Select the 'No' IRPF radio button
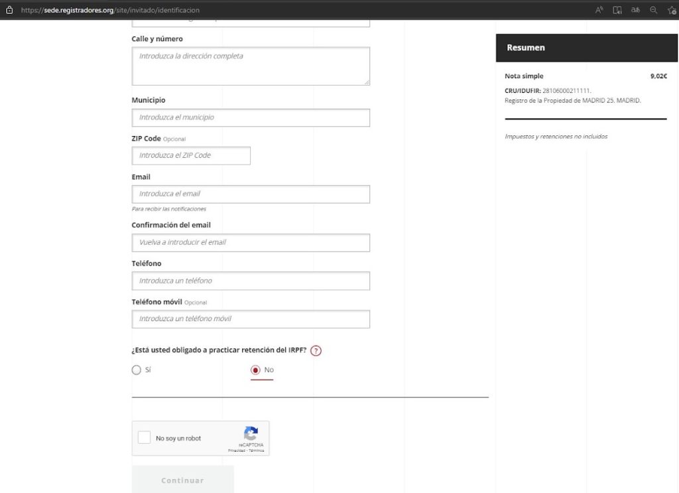 pos(255,370)
